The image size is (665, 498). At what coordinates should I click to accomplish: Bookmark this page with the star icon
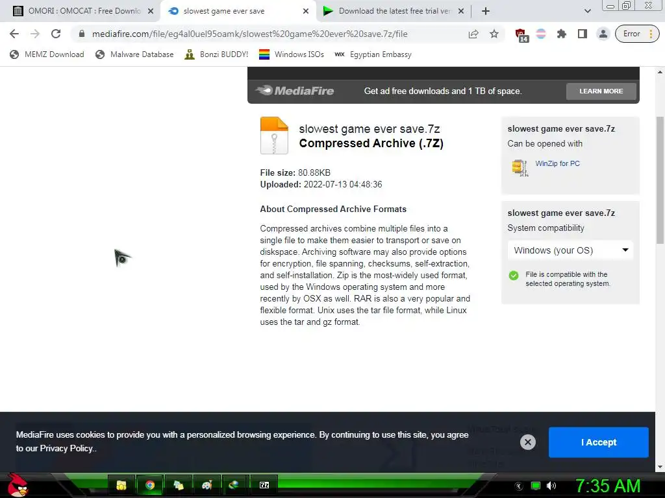coord(494,34)
